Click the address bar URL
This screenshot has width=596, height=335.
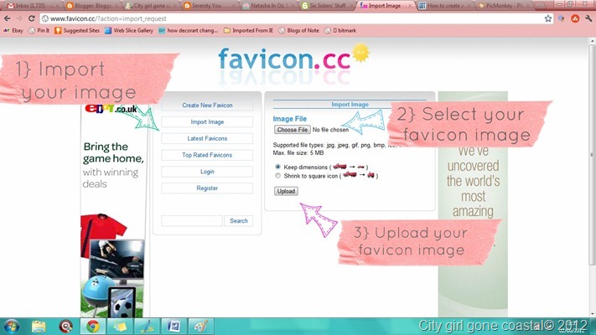108,18
